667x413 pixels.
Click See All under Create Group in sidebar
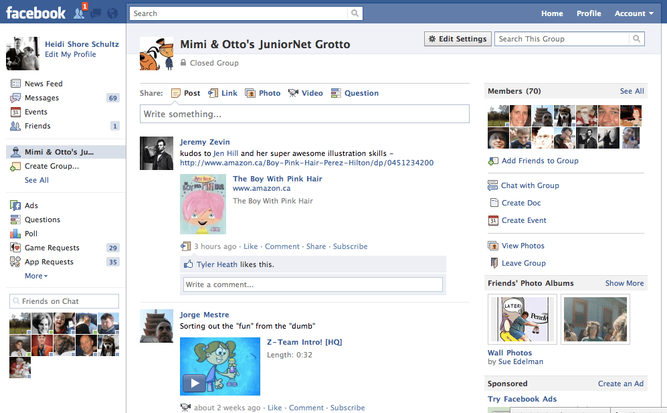coord(37,180)
